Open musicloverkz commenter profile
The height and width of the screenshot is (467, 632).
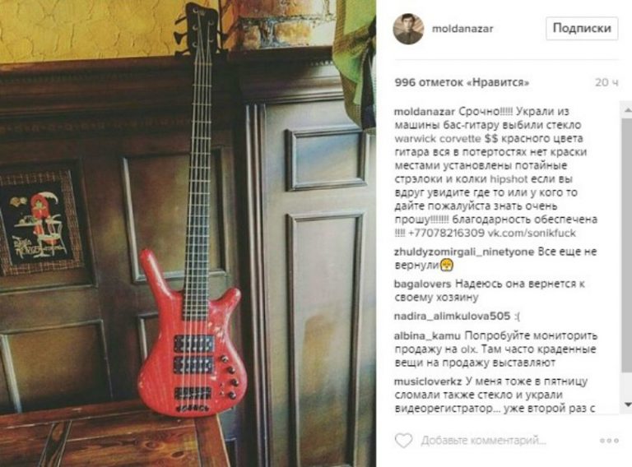428,381
